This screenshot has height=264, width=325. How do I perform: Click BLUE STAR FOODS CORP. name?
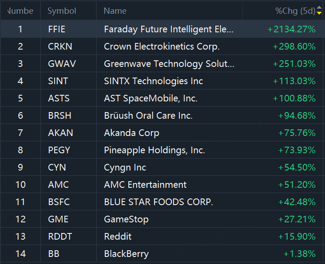(159, 202)
